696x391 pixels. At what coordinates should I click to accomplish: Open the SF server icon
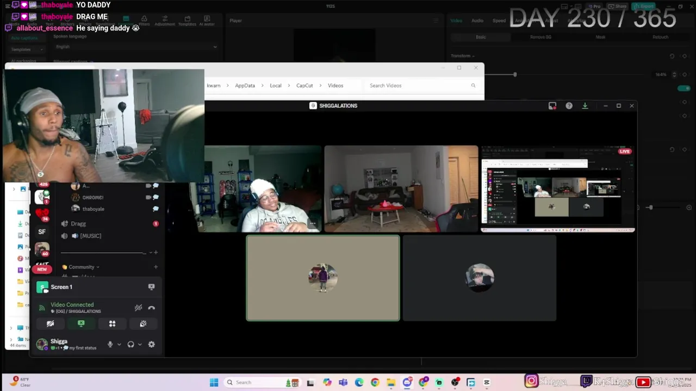click(x=42, y=231)
